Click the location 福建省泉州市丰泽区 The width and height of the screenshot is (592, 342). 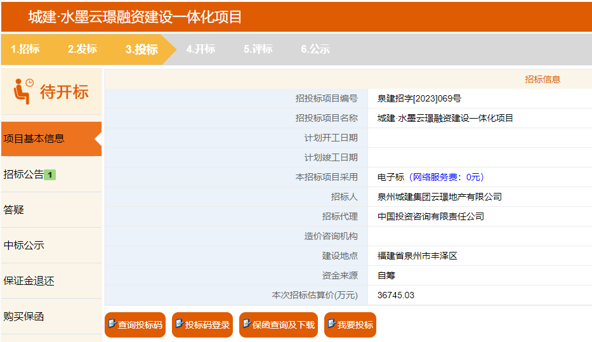(x=418, y=256)
